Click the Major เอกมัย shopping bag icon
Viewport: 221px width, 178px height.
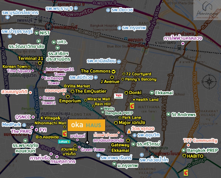116,123
